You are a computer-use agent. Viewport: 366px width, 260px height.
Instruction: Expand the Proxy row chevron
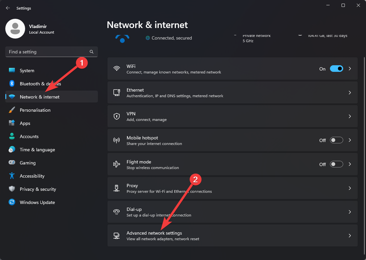[x=349, y=188]
